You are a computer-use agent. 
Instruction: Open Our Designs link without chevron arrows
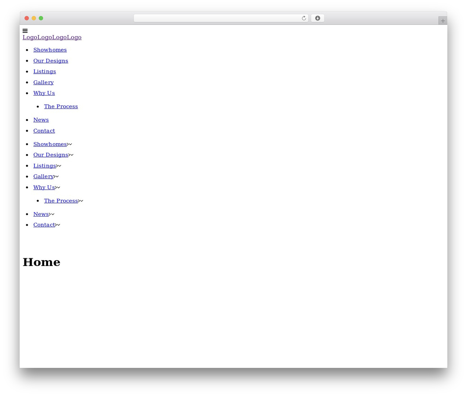click(x=51, y=61)
